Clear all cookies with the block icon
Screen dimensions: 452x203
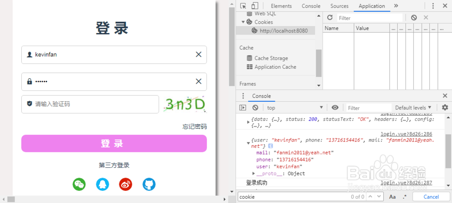(x=414, y=18)
